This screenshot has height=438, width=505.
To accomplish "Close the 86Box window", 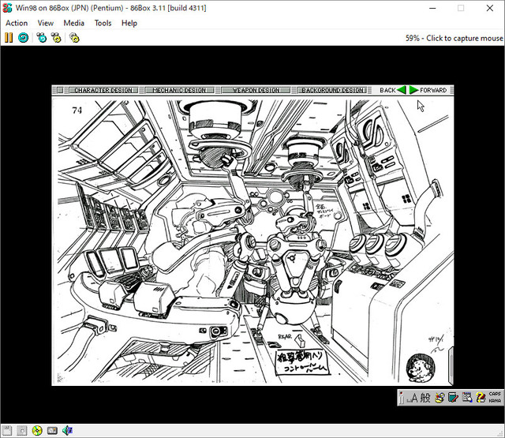I will tap(490, 8).
